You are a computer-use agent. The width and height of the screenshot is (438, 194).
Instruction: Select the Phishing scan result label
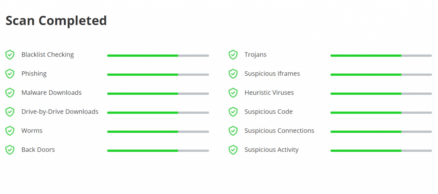34,73
